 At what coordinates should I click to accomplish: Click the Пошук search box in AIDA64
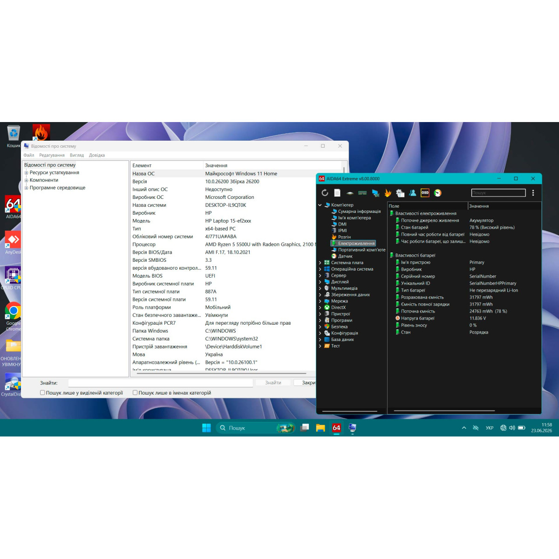498,193
